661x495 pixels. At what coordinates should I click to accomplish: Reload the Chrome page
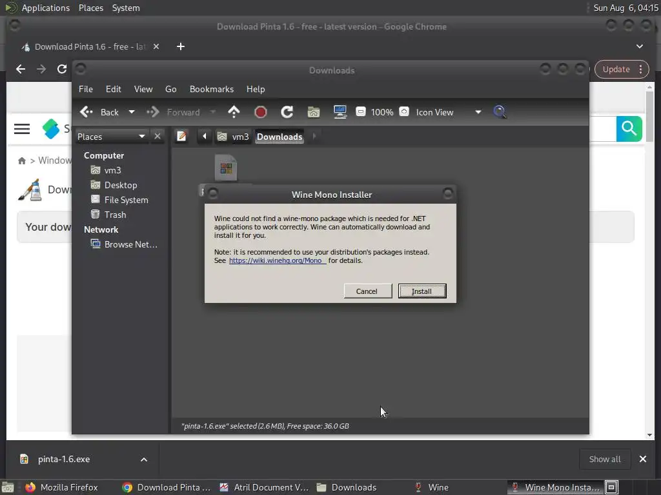62,69
